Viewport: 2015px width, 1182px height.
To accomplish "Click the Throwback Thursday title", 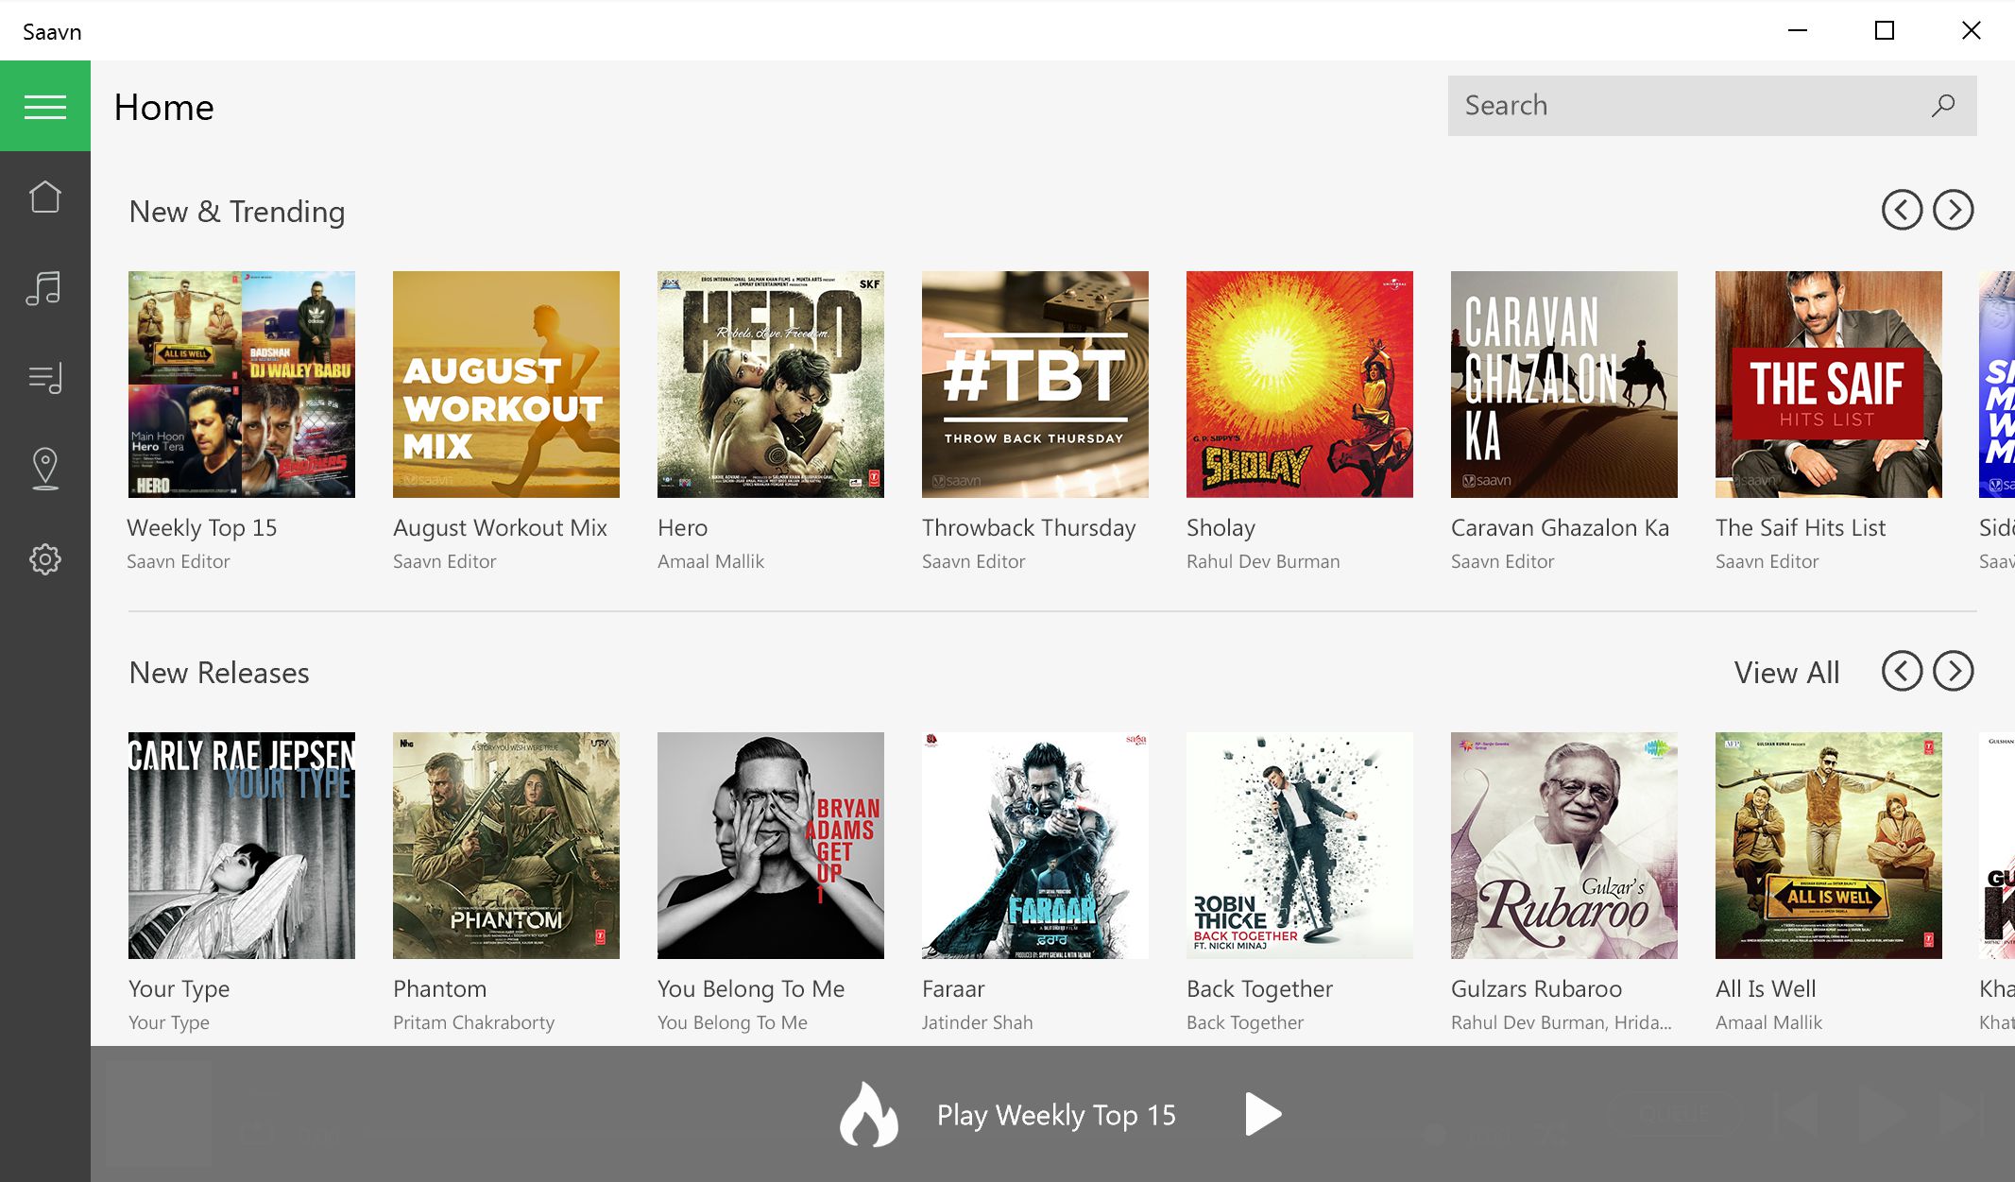I will [x=1029, y=528].
